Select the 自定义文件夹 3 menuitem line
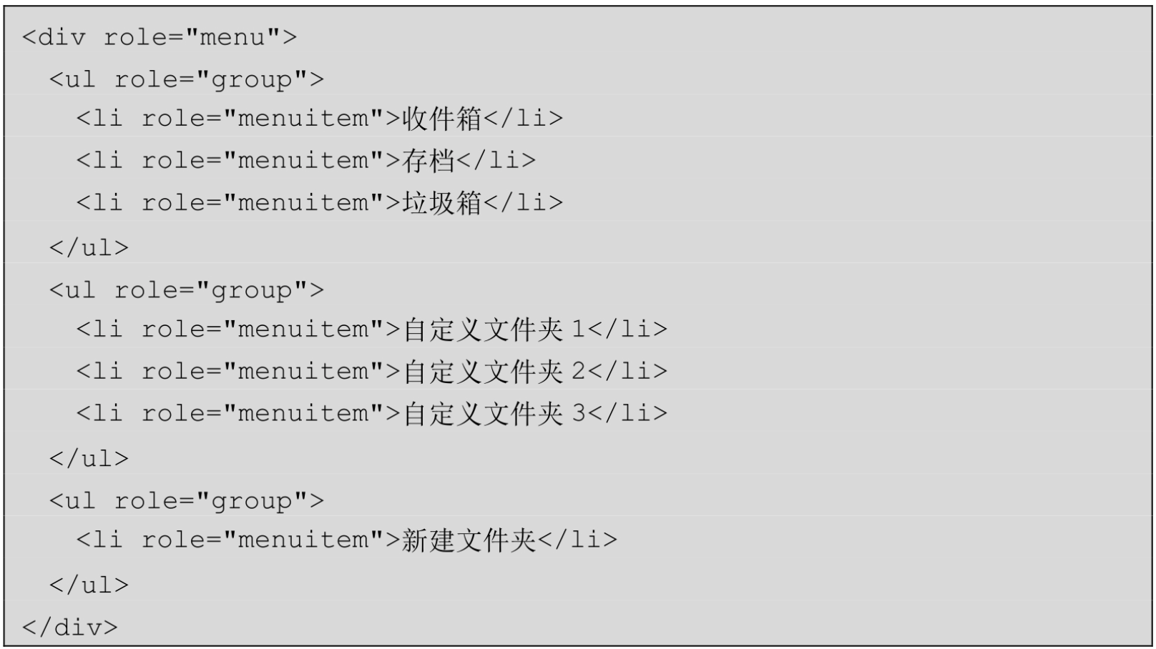The width and height of the screenshot is (1156, 649). (x=372, y=414)
